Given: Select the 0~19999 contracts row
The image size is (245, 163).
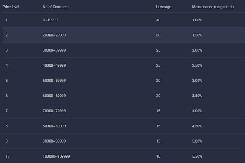Looking at the screenshot, I should point(124,20).
